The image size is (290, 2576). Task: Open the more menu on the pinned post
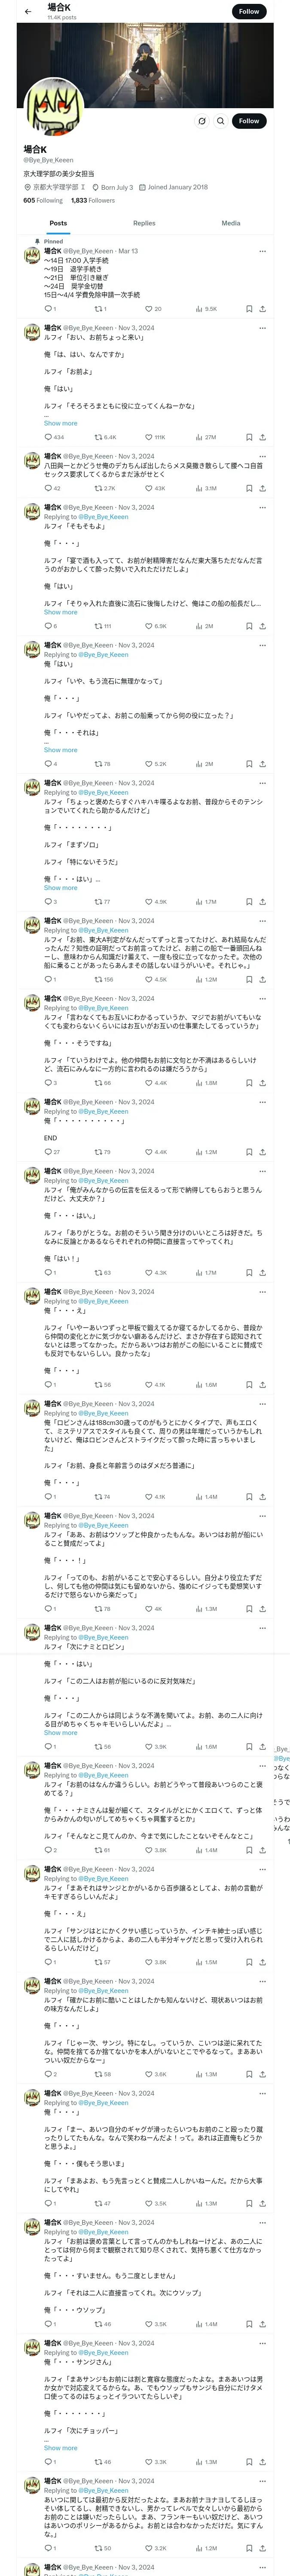[262, 251]
